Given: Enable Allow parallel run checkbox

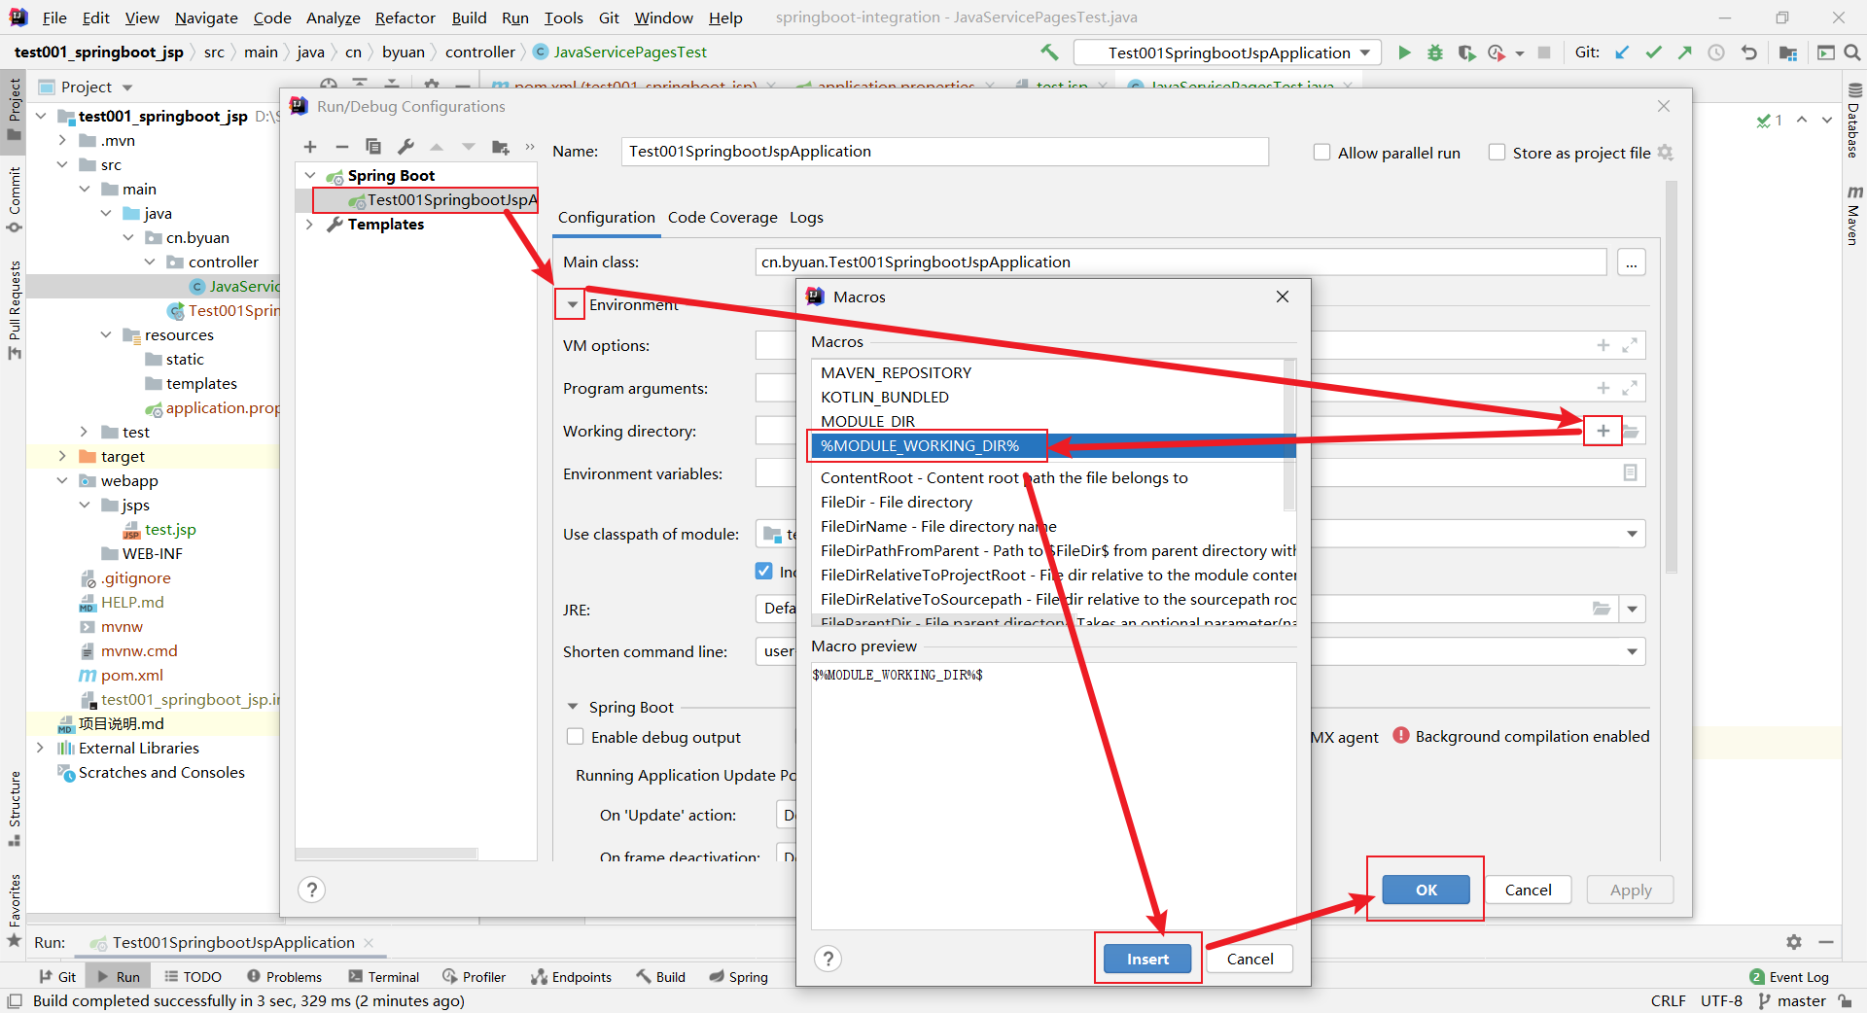Looking at the screenshot, I should click(x=1321, y=153).
